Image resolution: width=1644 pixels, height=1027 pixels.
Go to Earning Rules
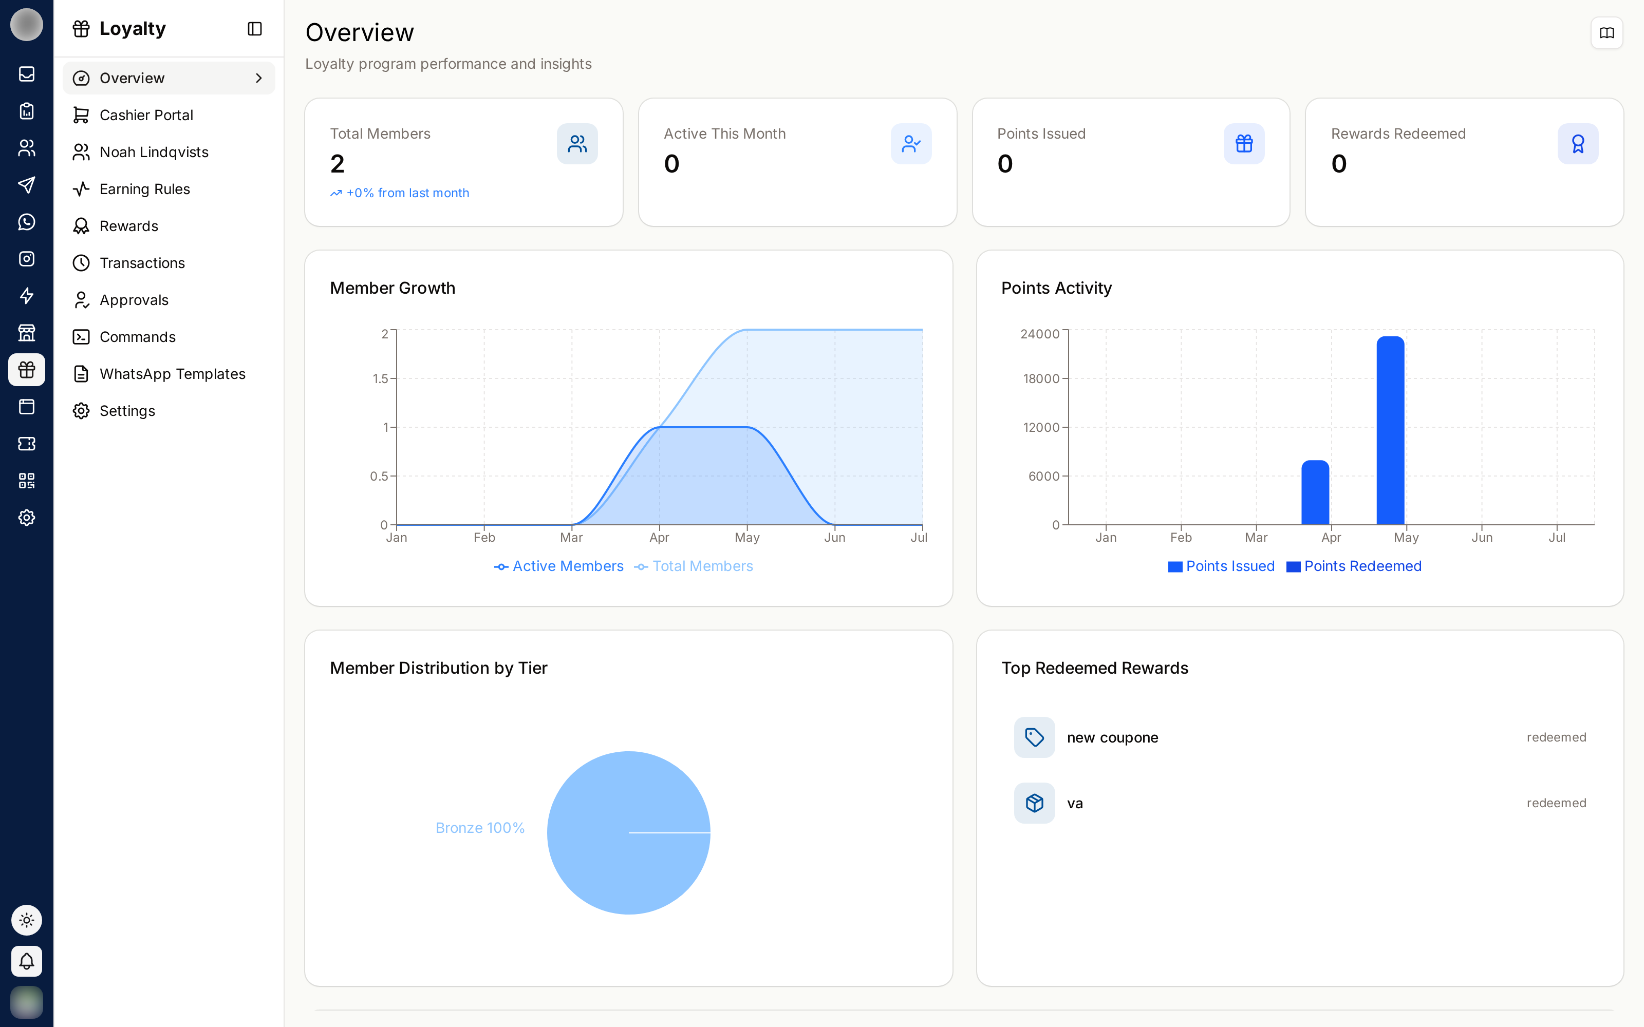[x=169, y=189]
